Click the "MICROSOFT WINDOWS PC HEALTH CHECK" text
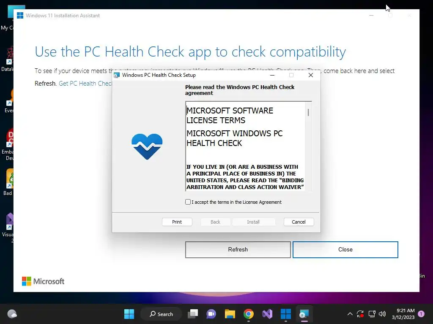The image size is (433, 324). click(x=234, y=138)
